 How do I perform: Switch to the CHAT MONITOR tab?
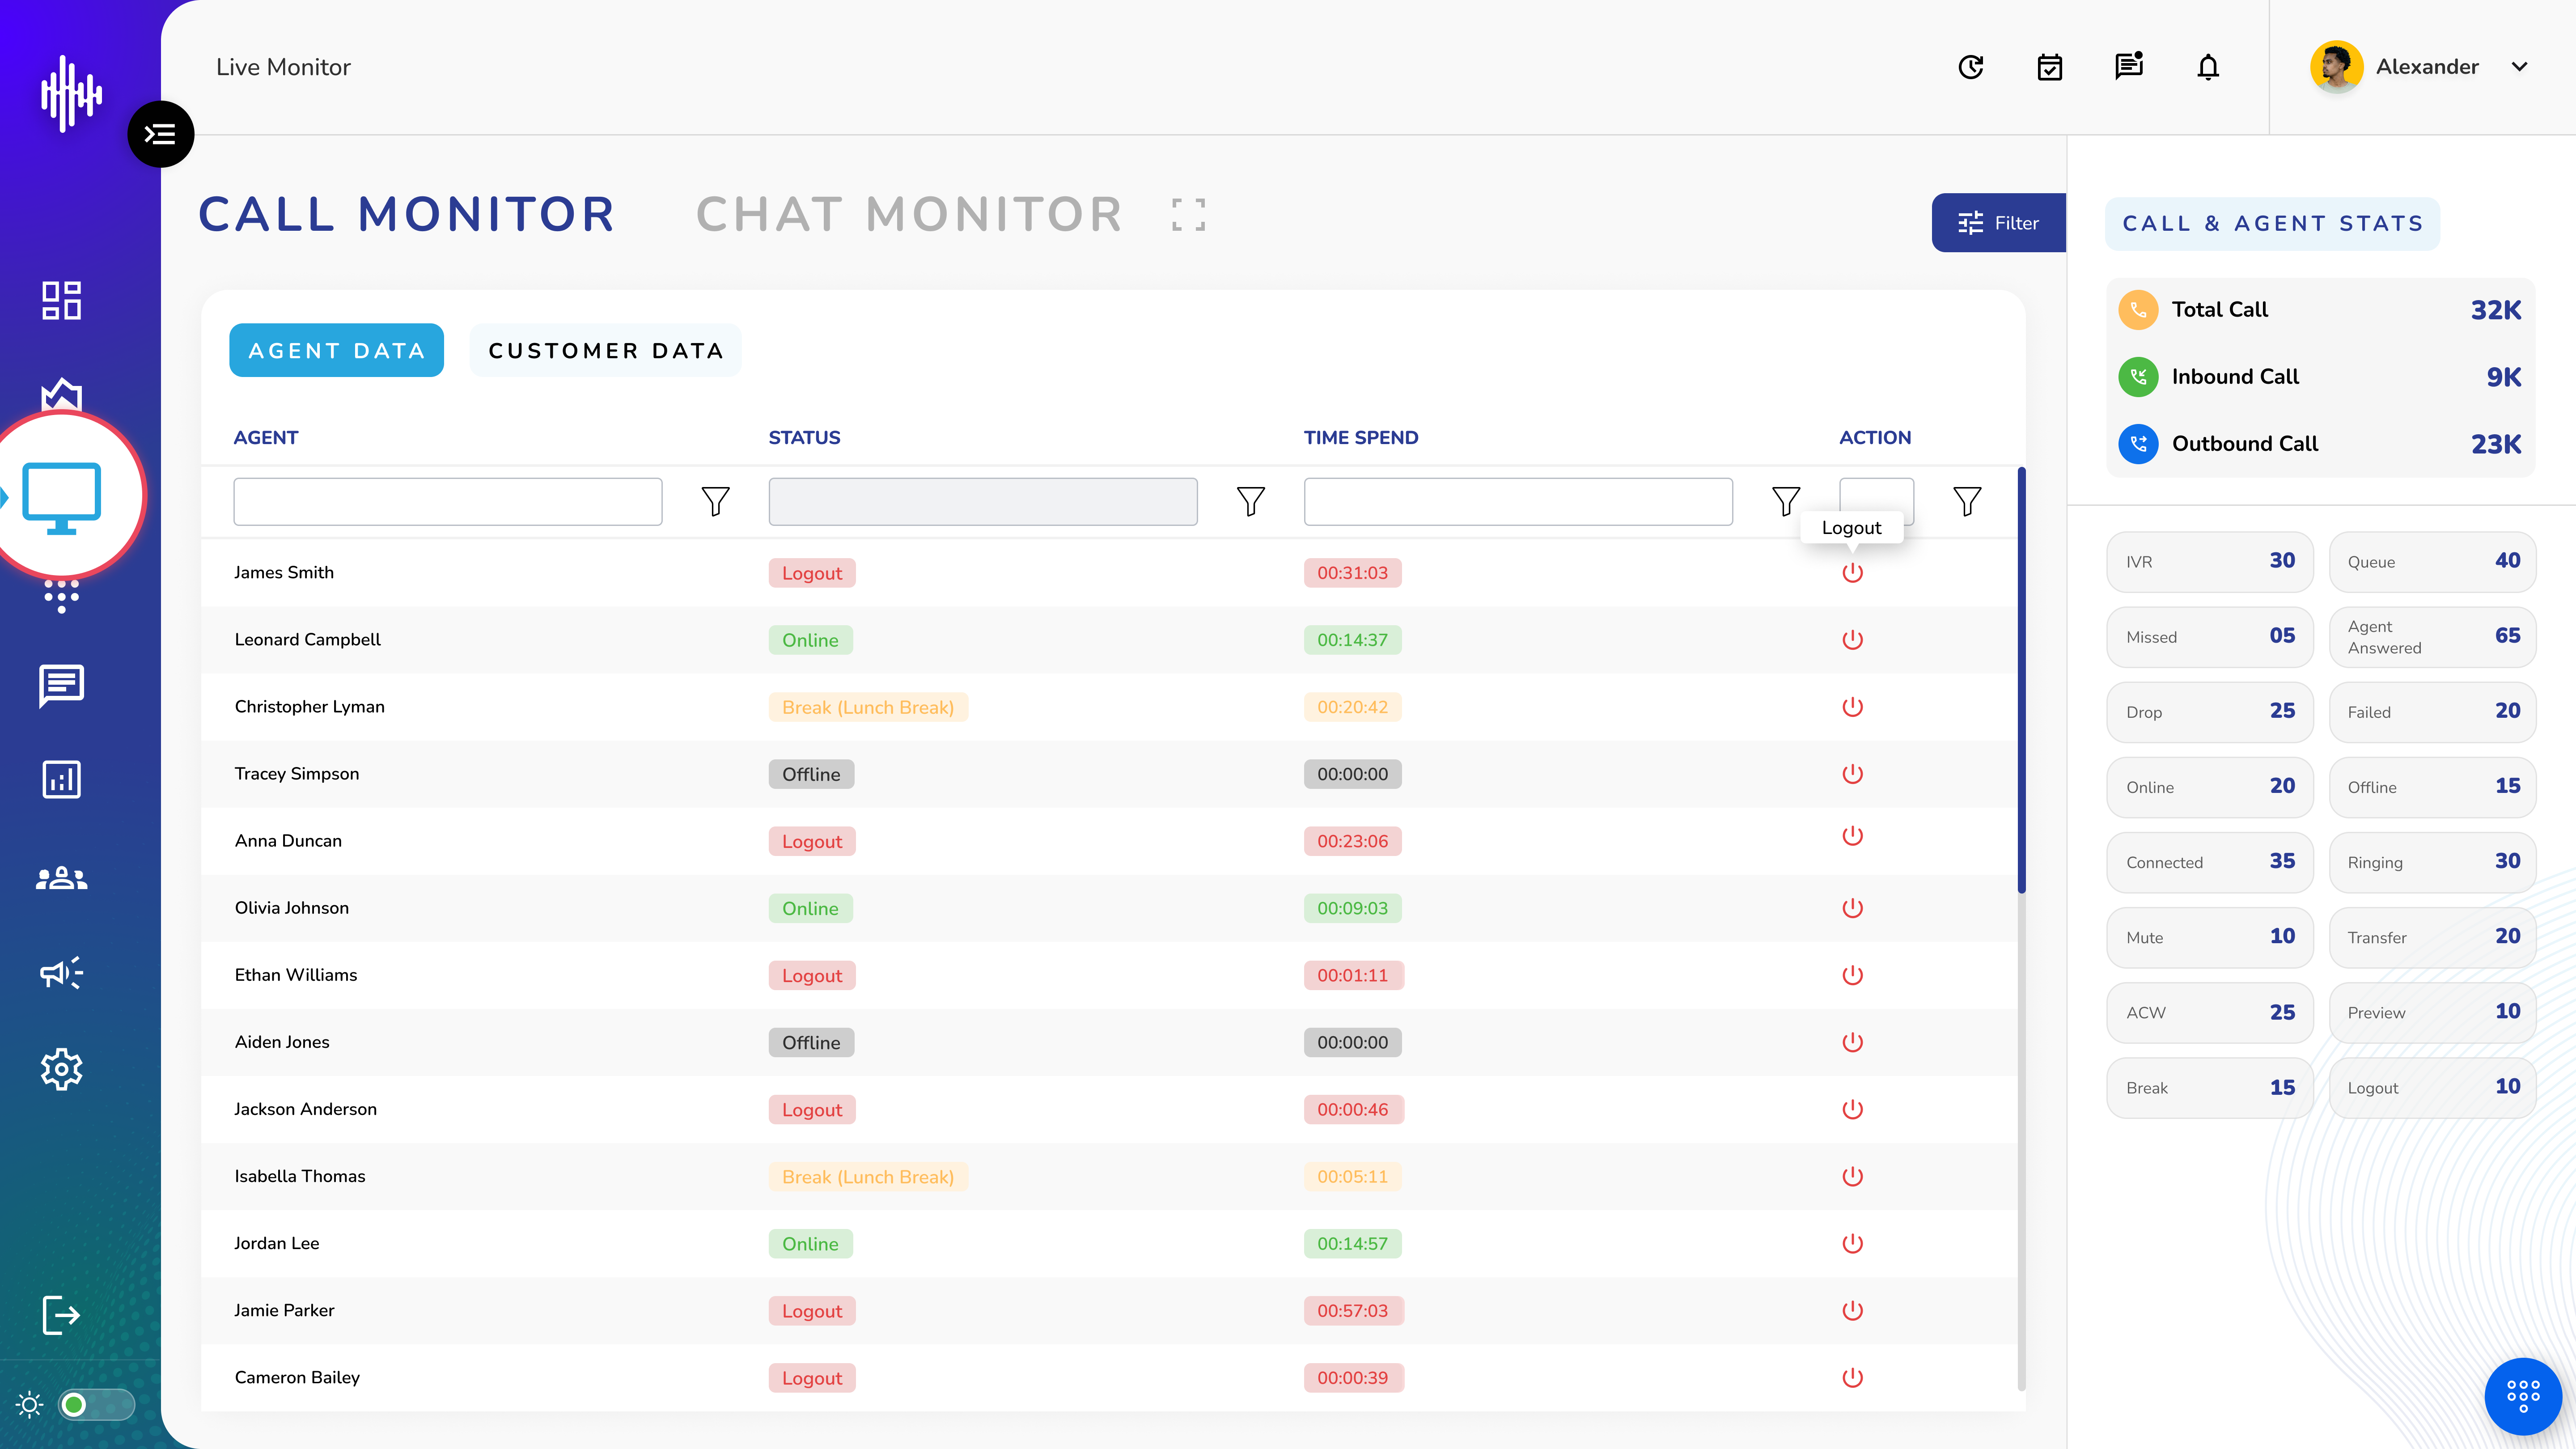coord(909,214)
